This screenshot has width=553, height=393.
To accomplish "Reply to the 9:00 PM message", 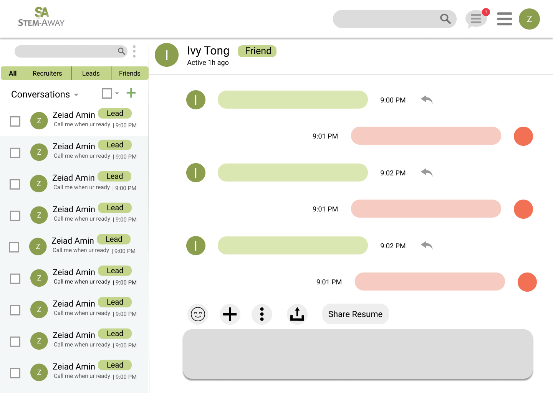I will [x=427, y=100].
